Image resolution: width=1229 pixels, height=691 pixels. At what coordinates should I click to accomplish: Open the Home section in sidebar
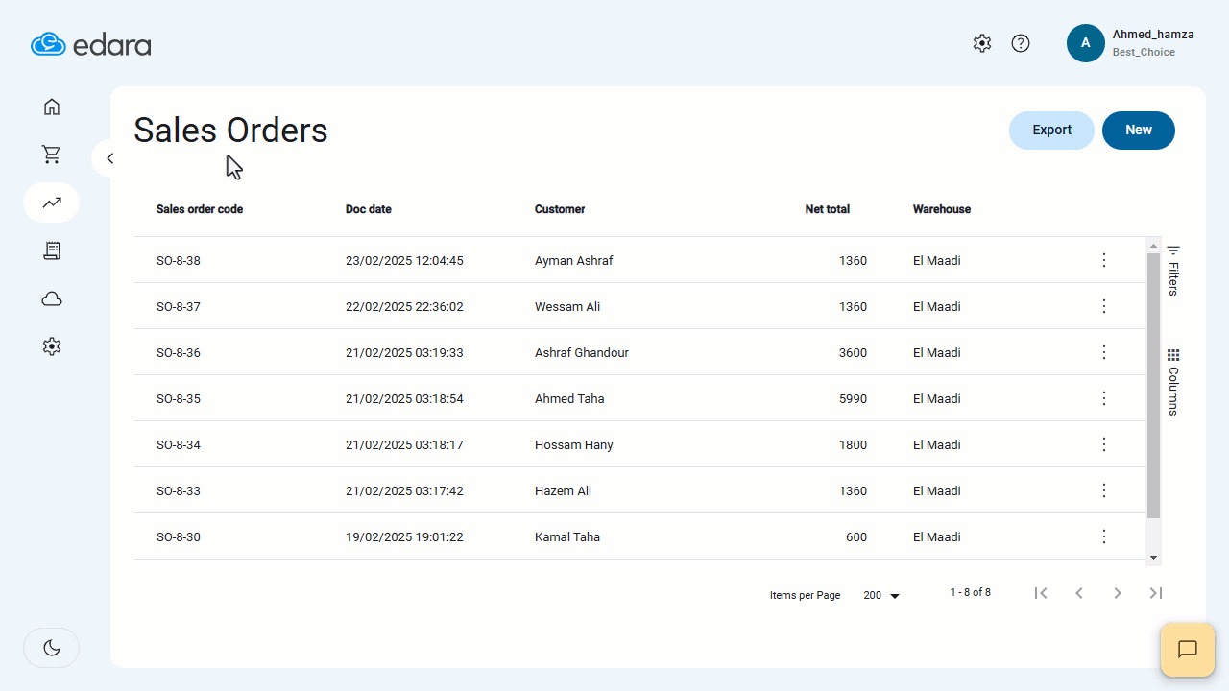pos(52,107)
